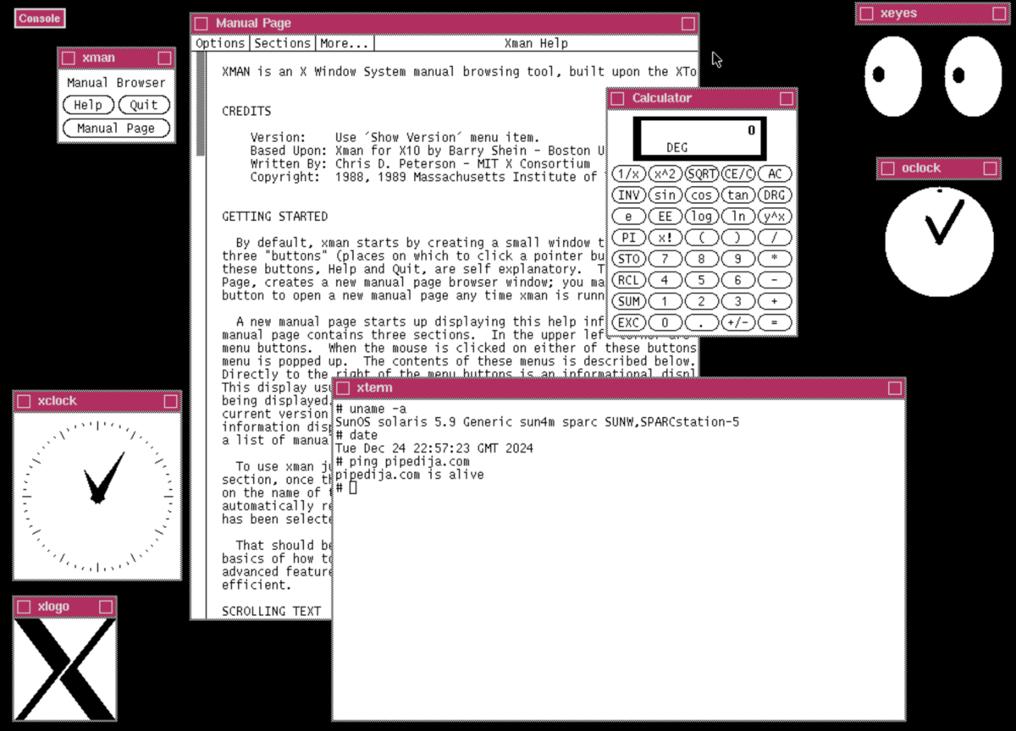This screenshot has height=731, width=1016.
Task: Open the xterm window menu button
Action: click(x=343, y=388)
